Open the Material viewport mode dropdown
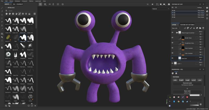This screenshot has height=110, width=209. click(161, 9)
